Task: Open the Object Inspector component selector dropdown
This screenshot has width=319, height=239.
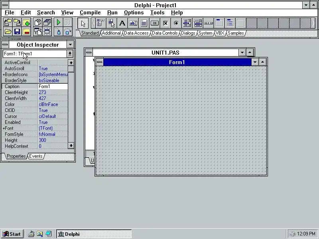Action: [70, 54]
